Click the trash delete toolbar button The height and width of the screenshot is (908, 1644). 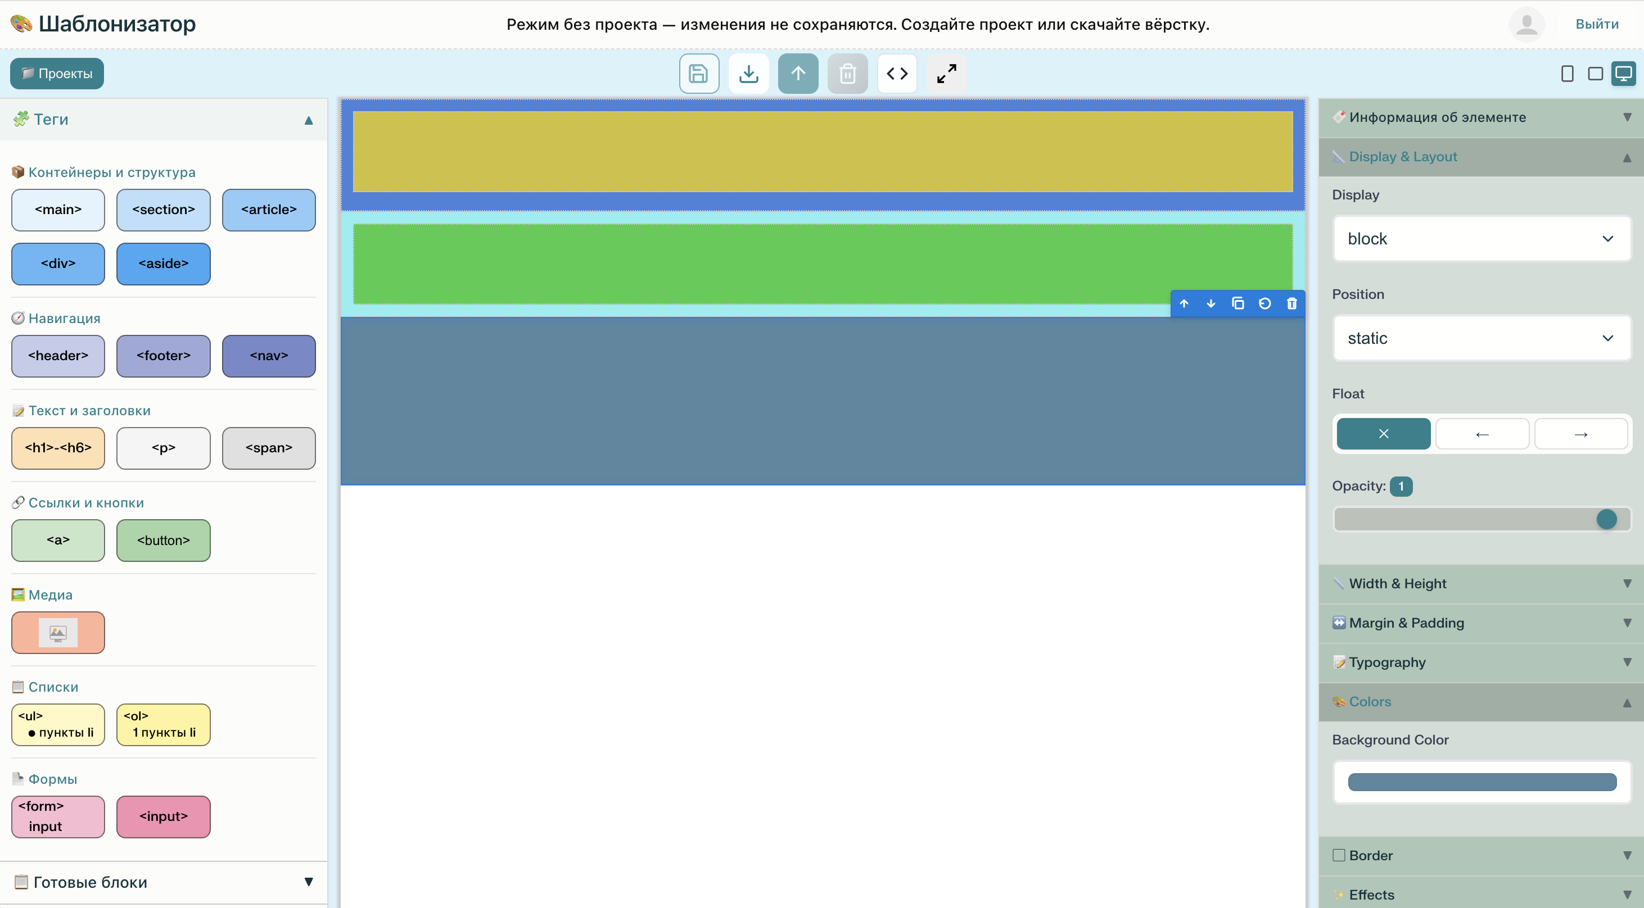847,74
